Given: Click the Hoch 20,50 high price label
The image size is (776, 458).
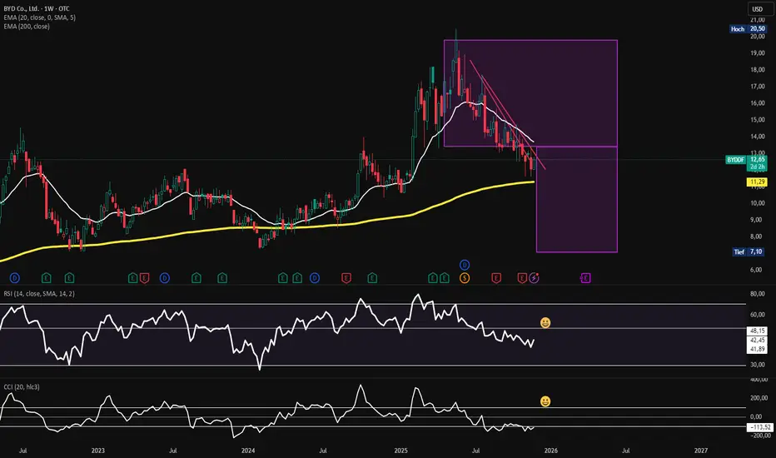Looking at the screenshot, I should [749, 28].
